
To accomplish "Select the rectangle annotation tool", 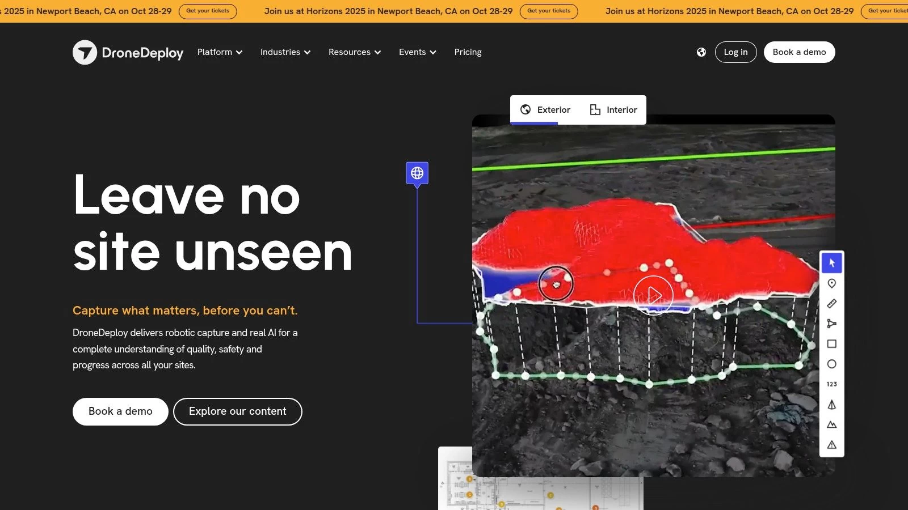I will [832, 344].
